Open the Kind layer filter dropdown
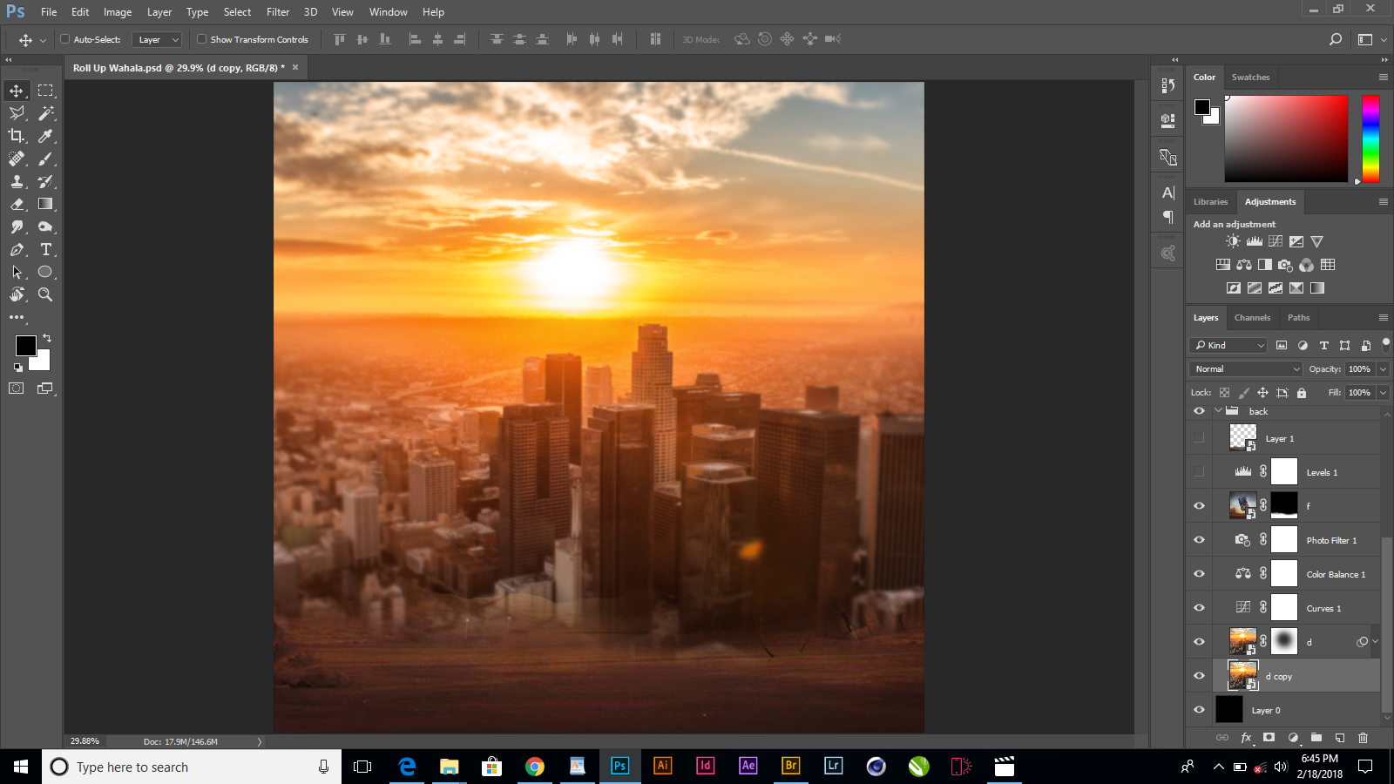Viewport: 1394px width, 784px height. click(1228, 346)
